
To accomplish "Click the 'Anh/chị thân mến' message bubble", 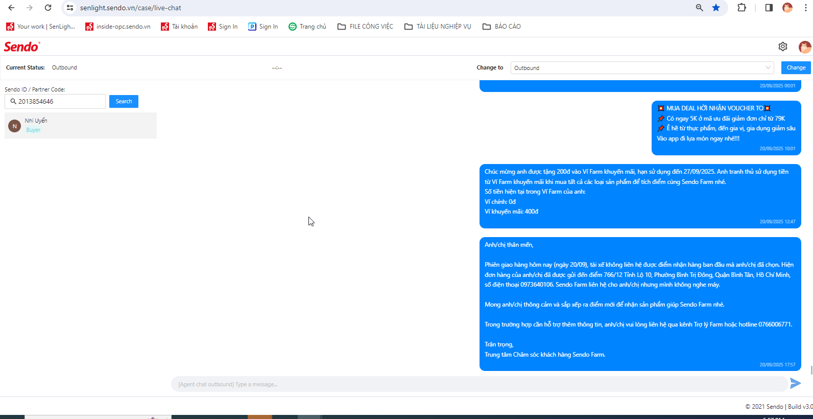I will 640,304.
